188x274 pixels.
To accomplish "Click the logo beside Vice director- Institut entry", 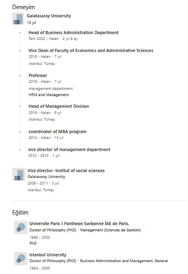I will tap(19, 174).
